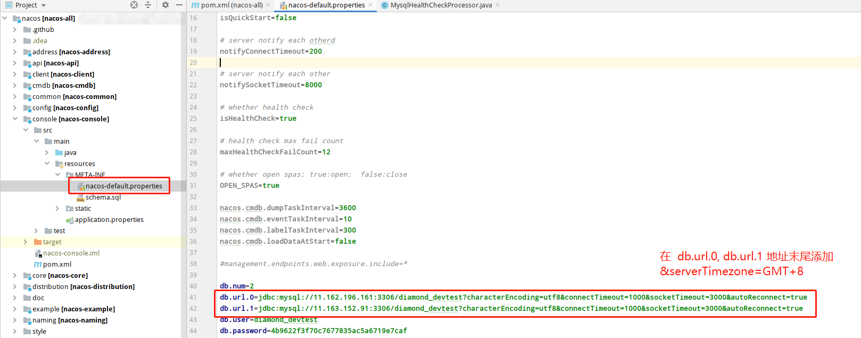Click class icon on MysqlHealthCheckProcessor tab

click(x=385, y=5)
